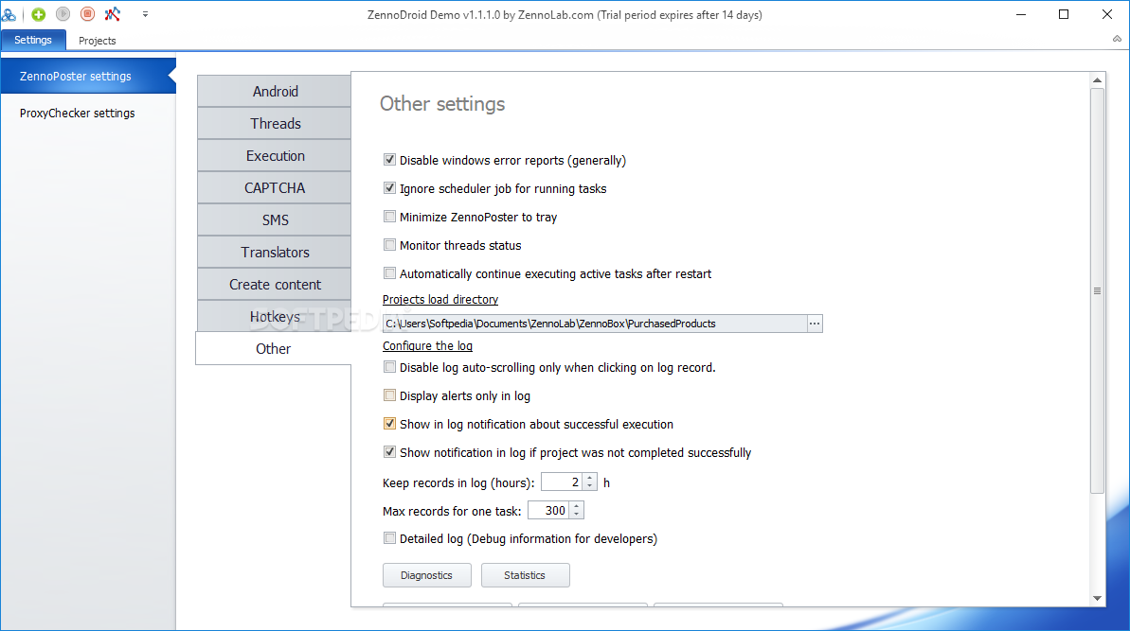The width and height of the screenshot is (1130, 631).
Task: Switch to the Projects ribbon tab
Action: [x=98, y=41]
